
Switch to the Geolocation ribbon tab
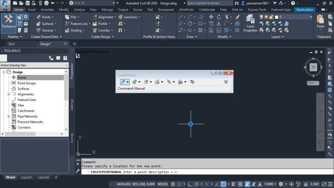click(305, 9)
